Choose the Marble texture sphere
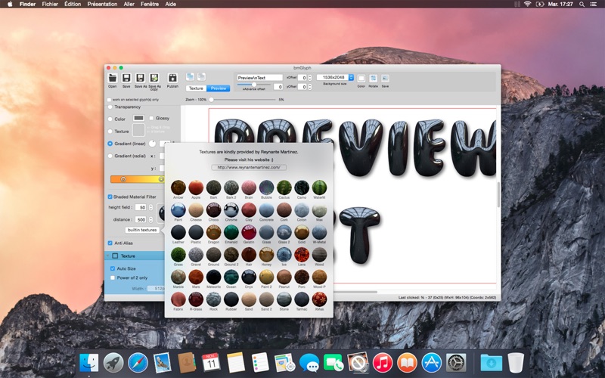 coord(178,277)
